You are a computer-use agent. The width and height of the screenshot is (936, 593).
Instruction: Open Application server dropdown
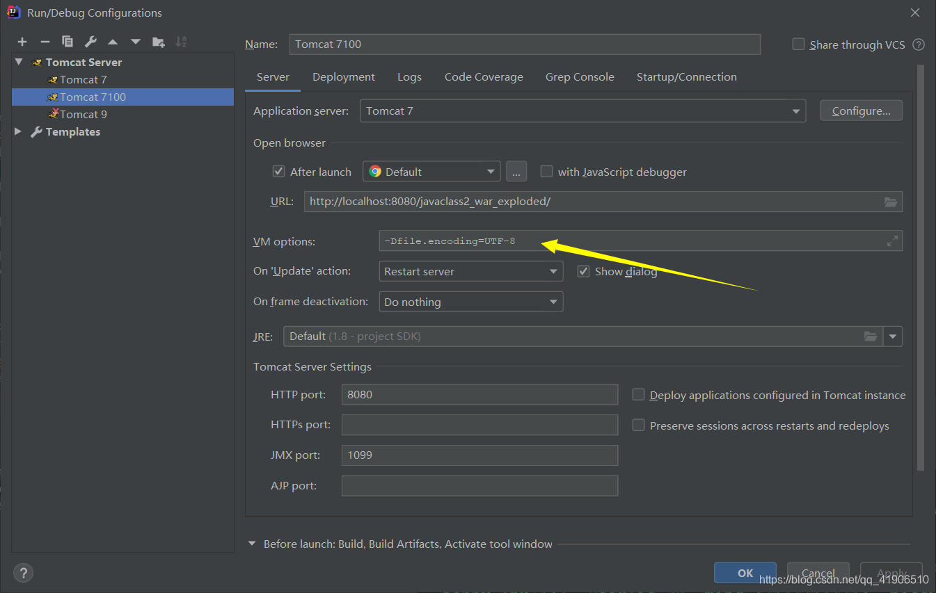click(x=582, y=111)
